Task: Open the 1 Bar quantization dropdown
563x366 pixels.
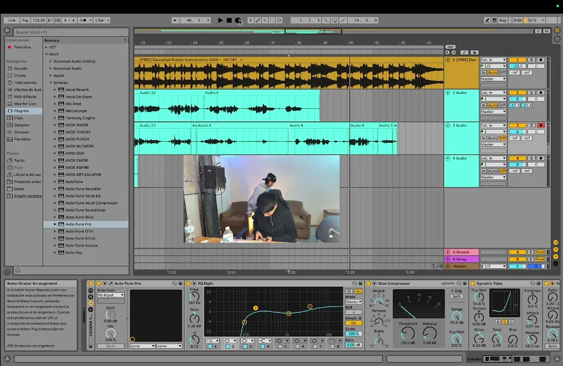Action: click(102, 20)
